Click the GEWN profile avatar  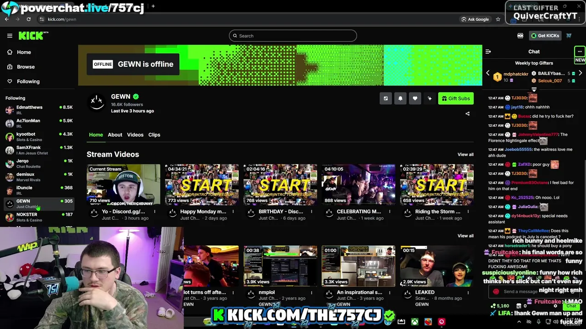[x=97, y=102]
